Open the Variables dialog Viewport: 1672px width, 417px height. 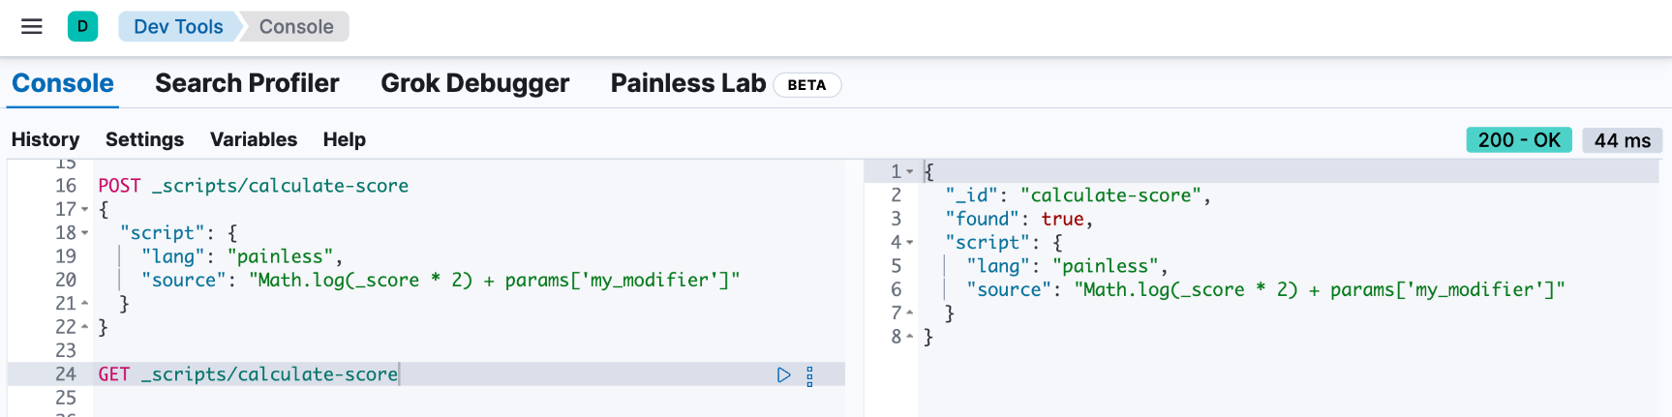click(254, 139)
